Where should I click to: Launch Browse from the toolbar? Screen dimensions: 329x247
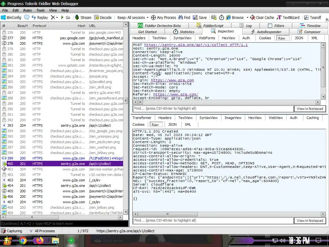click(x=235, y=17)
